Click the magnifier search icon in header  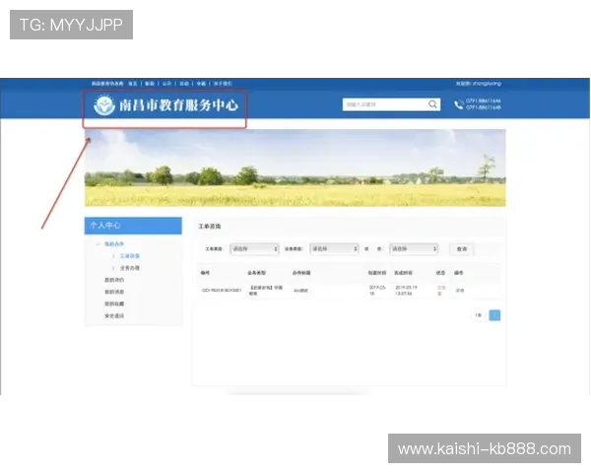(432, 104)
